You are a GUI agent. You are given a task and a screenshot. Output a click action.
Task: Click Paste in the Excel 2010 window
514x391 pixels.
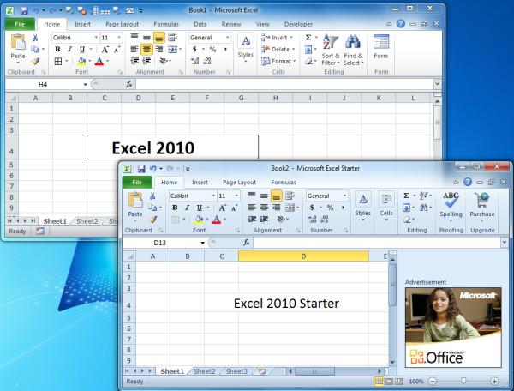[18, 46]
